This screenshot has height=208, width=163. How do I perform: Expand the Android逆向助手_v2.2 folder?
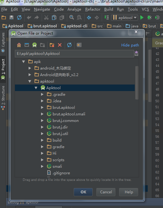30,75
